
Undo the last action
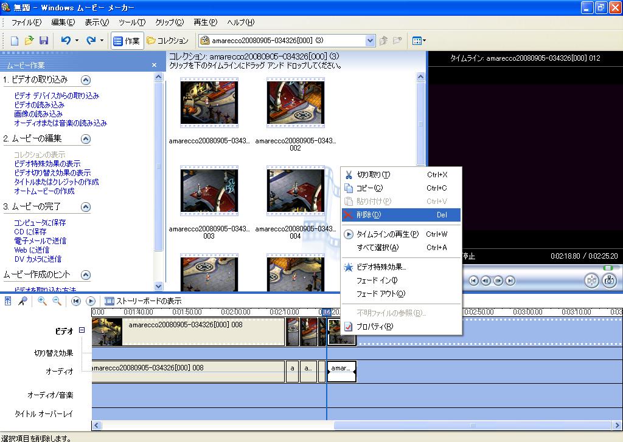coord(66,41)
